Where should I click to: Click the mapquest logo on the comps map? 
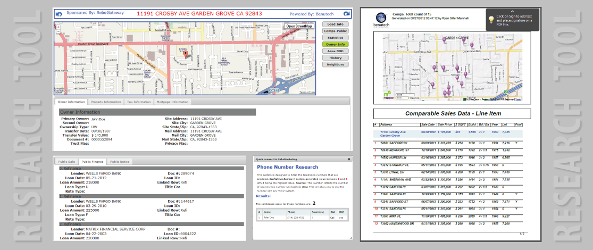tap(388, 96)
